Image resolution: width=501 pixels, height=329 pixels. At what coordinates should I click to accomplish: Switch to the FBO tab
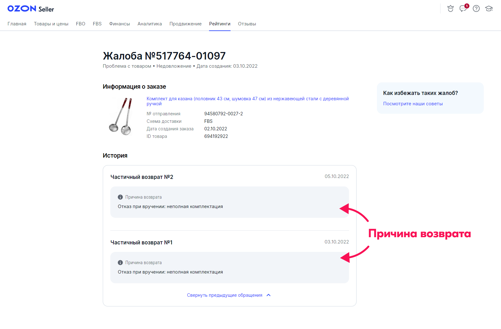click(x=81, y=24)
